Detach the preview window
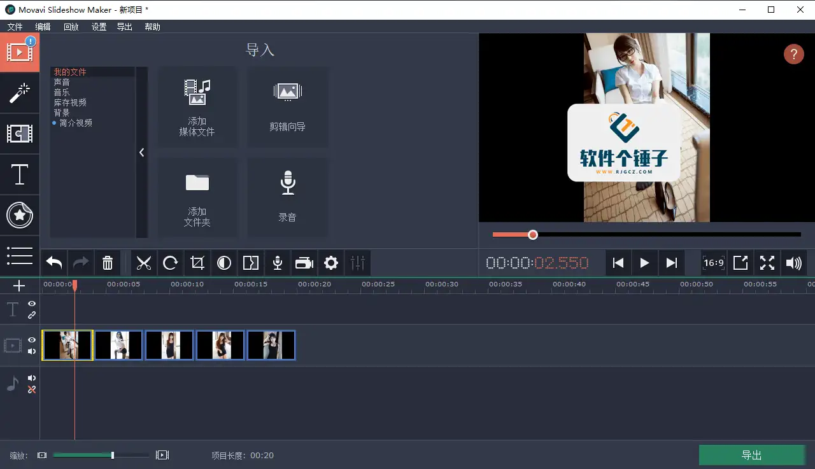This screenshot has height=469, width=815. (741, 263)
